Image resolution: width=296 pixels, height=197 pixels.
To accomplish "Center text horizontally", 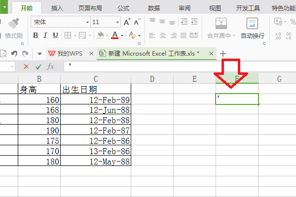I will tap(162, 35).
